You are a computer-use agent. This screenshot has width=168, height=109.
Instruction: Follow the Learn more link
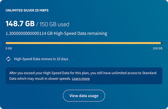pos(81,79)
